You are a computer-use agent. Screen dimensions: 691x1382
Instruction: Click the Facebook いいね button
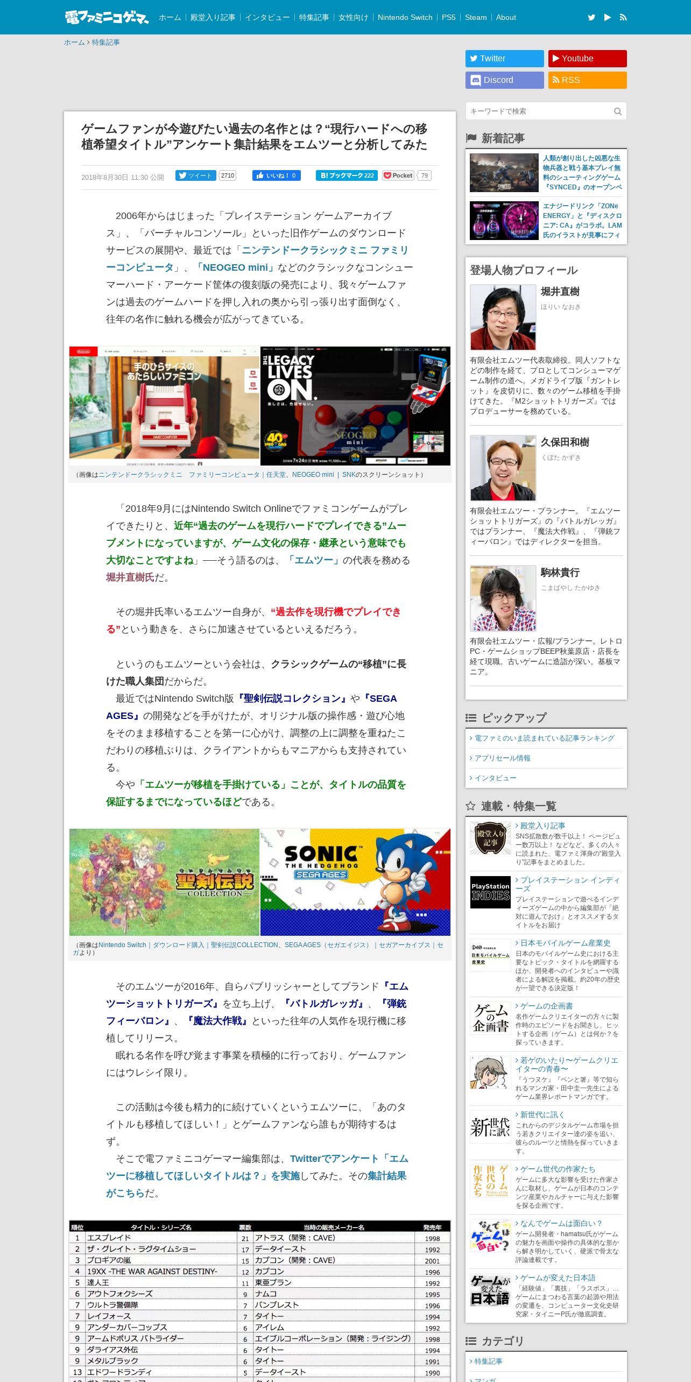pyautogui.click(x=277, y=175)
